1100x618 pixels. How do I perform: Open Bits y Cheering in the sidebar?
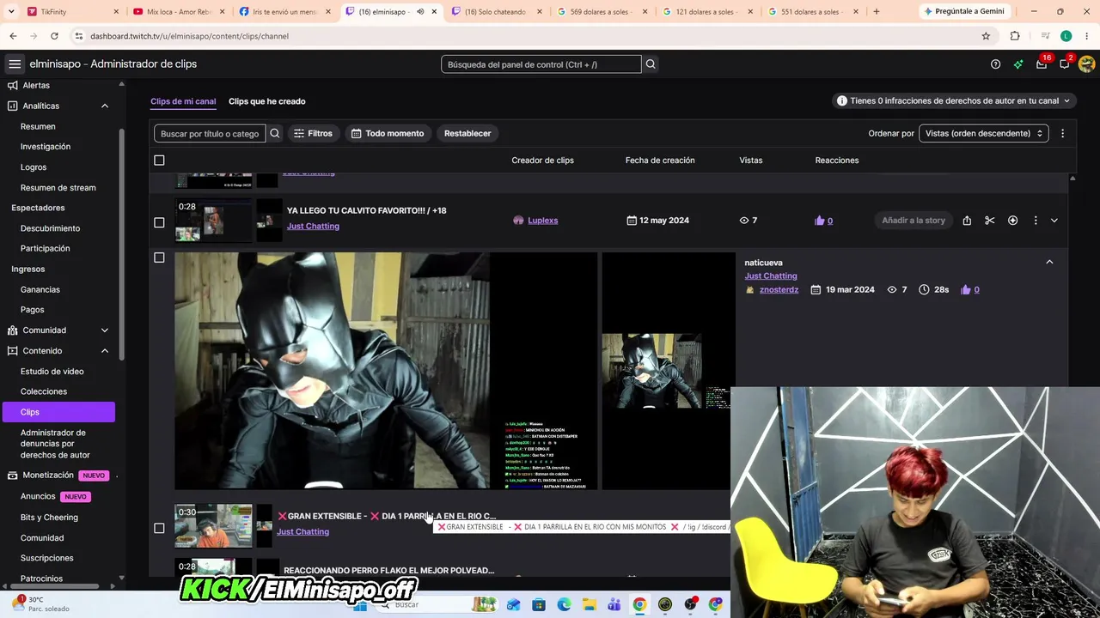tap(49, 518)
